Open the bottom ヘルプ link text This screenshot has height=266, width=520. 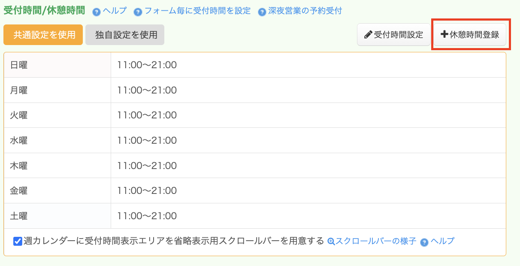(442, 241)
